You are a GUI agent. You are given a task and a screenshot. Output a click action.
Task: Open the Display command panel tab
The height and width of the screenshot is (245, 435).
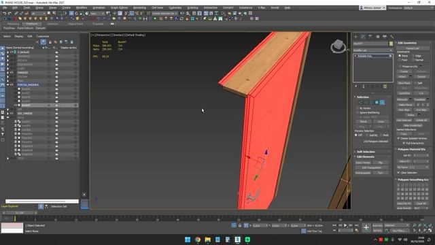[385, 37]
